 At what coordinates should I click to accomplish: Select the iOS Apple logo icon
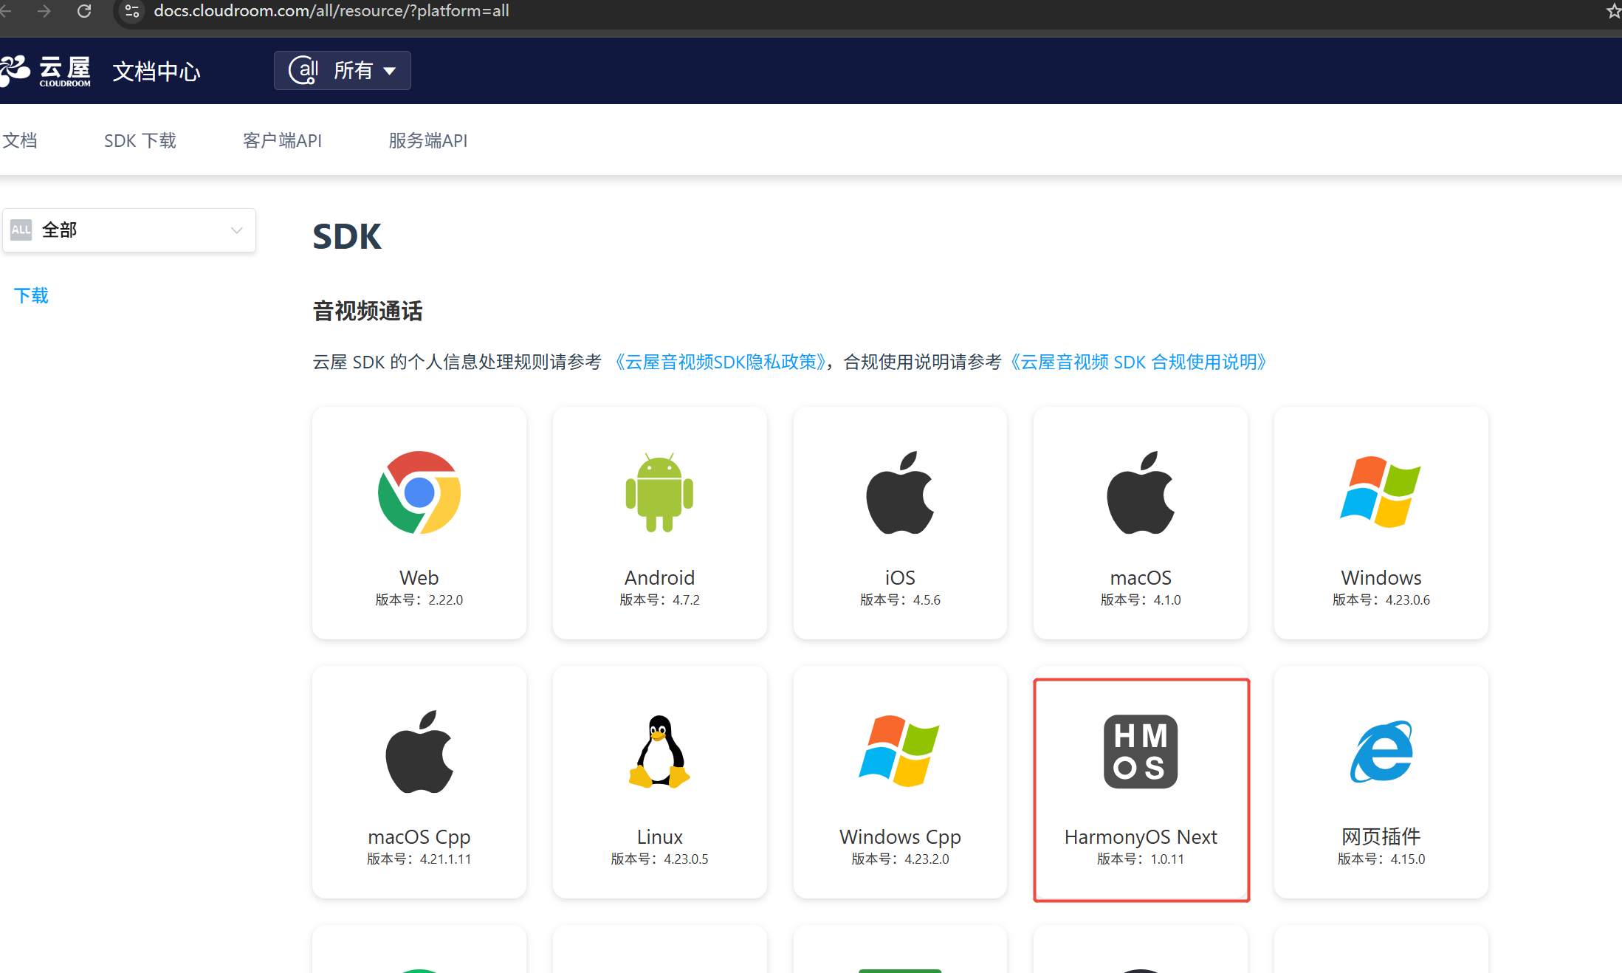click(900, 492)
